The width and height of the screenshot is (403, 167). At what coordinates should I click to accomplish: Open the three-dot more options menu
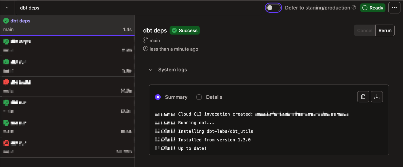pyautogui.click(x=394, y=8)
